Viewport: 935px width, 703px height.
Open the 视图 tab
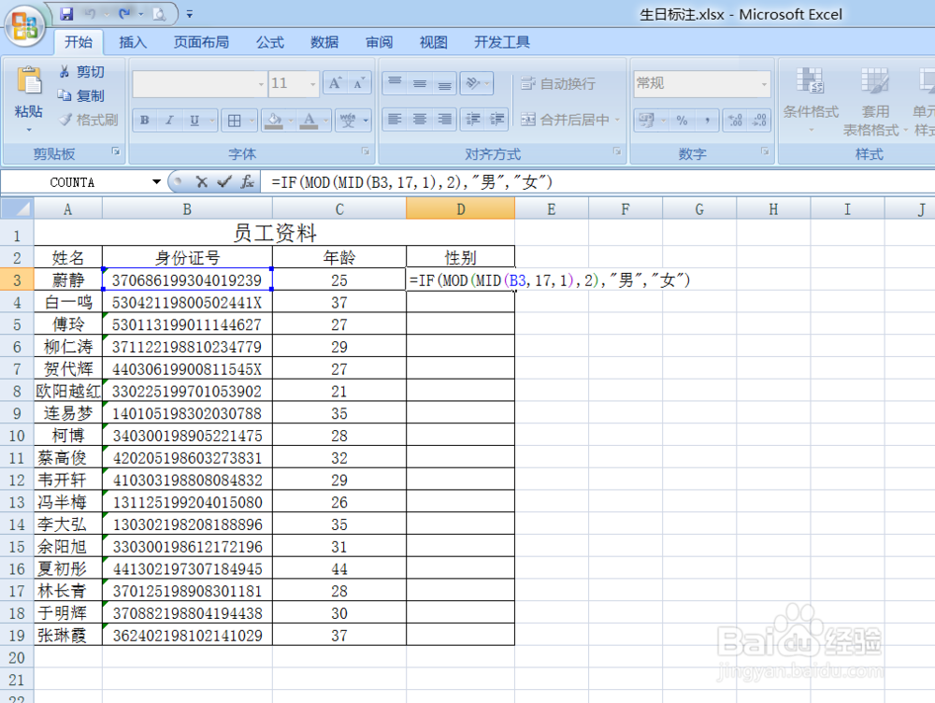[x=434, y=42]
